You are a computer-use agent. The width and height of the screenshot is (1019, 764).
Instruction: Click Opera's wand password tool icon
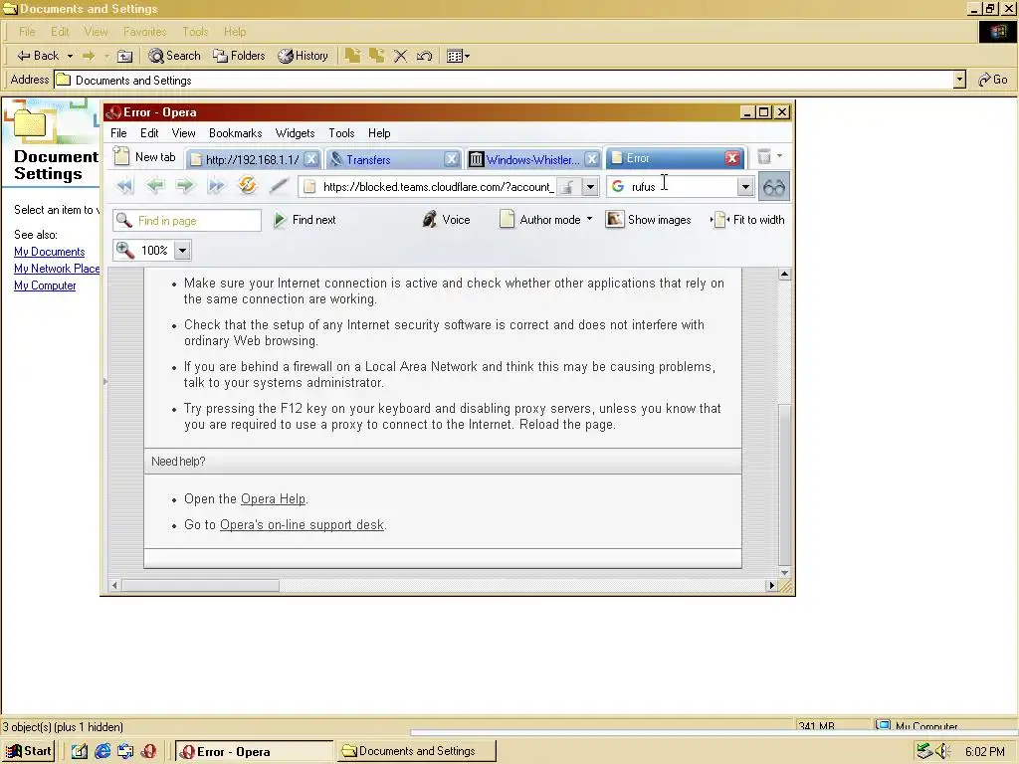tap(279, 186)
